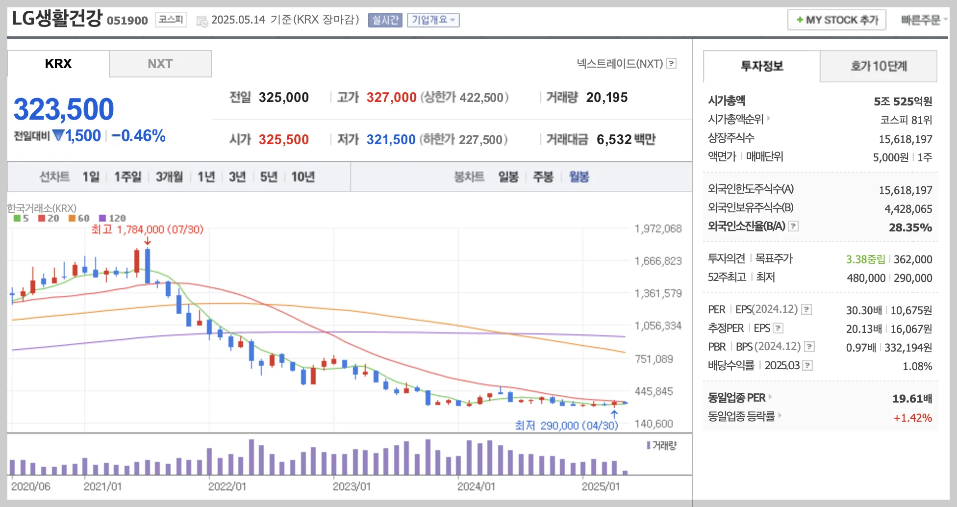957x507 pixels.
Task: Open the PER EPS(2024.12) help icon
Action: click(806, 309)
